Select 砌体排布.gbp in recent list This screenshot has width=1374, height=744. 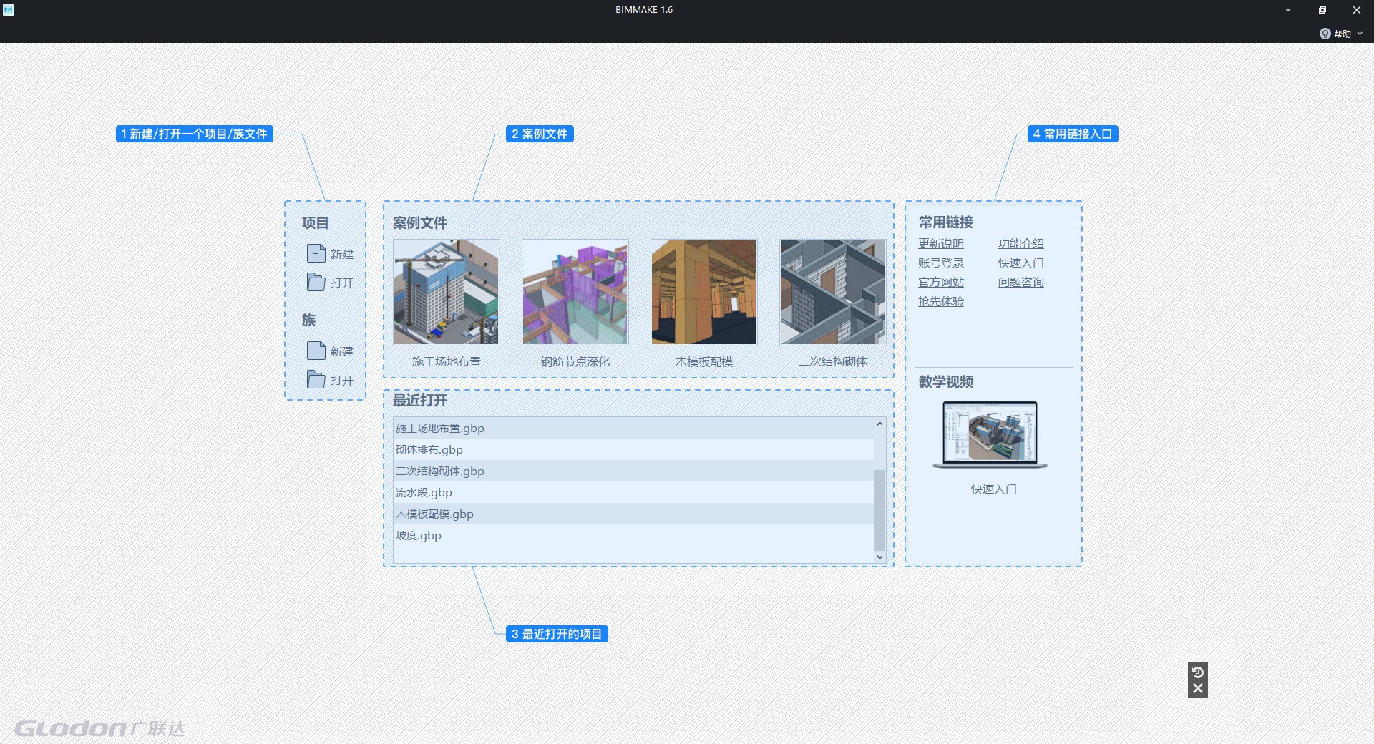click(633, 449)
